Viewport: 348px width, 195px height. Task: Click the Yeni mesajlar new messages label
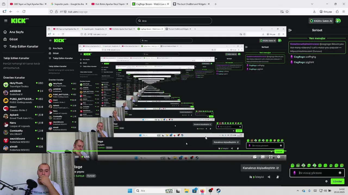click(x=317, y=38)
